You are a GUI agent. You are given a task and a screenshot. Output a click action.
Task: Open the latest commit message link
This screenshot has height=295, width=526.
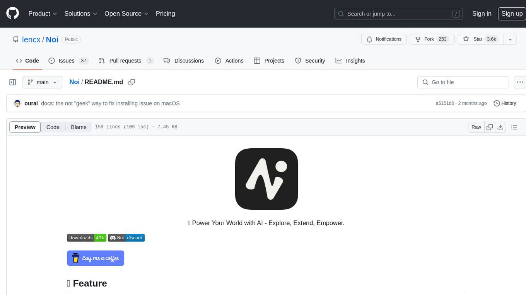point(110,103)
